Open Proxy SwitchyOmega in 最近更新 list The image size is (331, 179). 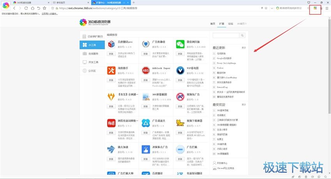226,63
